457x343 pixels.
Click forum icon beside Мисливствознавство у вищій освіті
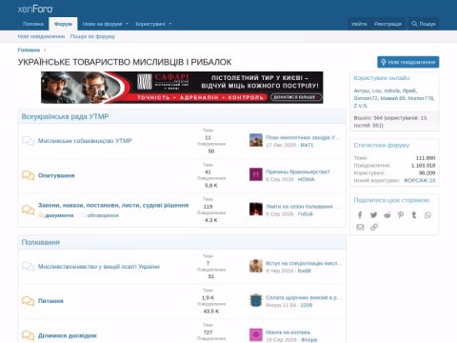(x=28, y=267)
